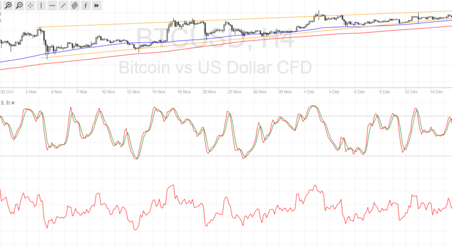Click the 18 Nov date label
The width and height of the screenshot is (452, 251).
184,92
